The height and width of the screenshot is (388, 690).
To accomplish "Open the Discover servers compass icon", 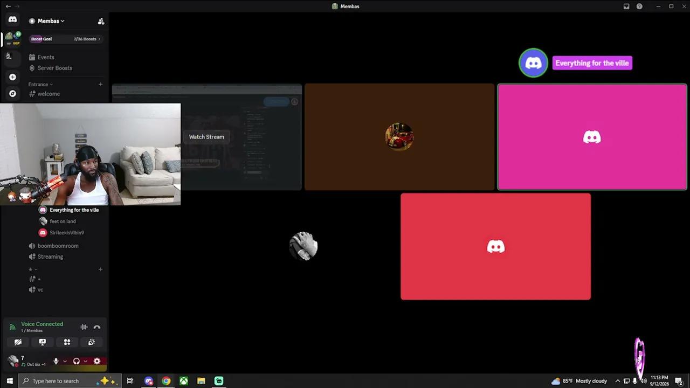I will [12, 93].
